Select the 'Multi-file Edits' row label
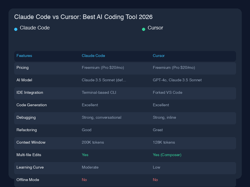Viewport: 250px width, 187px height. pos(29,155)
